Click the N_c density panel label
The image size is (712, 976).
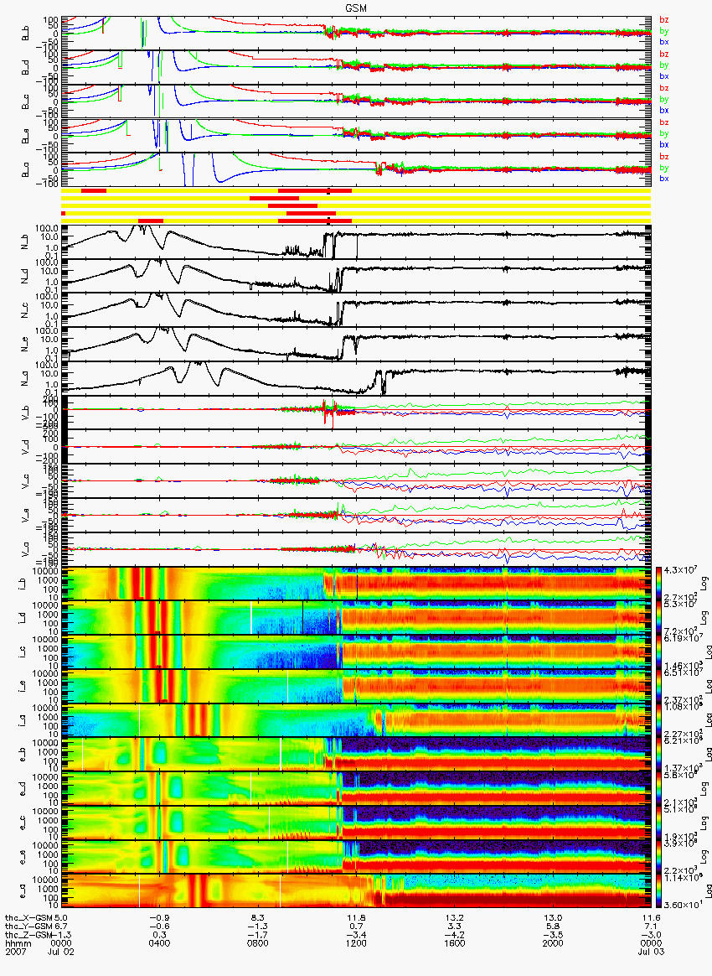[26, 310]
